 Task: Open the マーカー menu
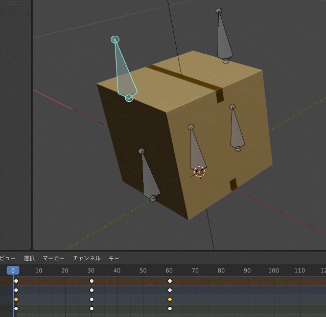click(54, 258)
